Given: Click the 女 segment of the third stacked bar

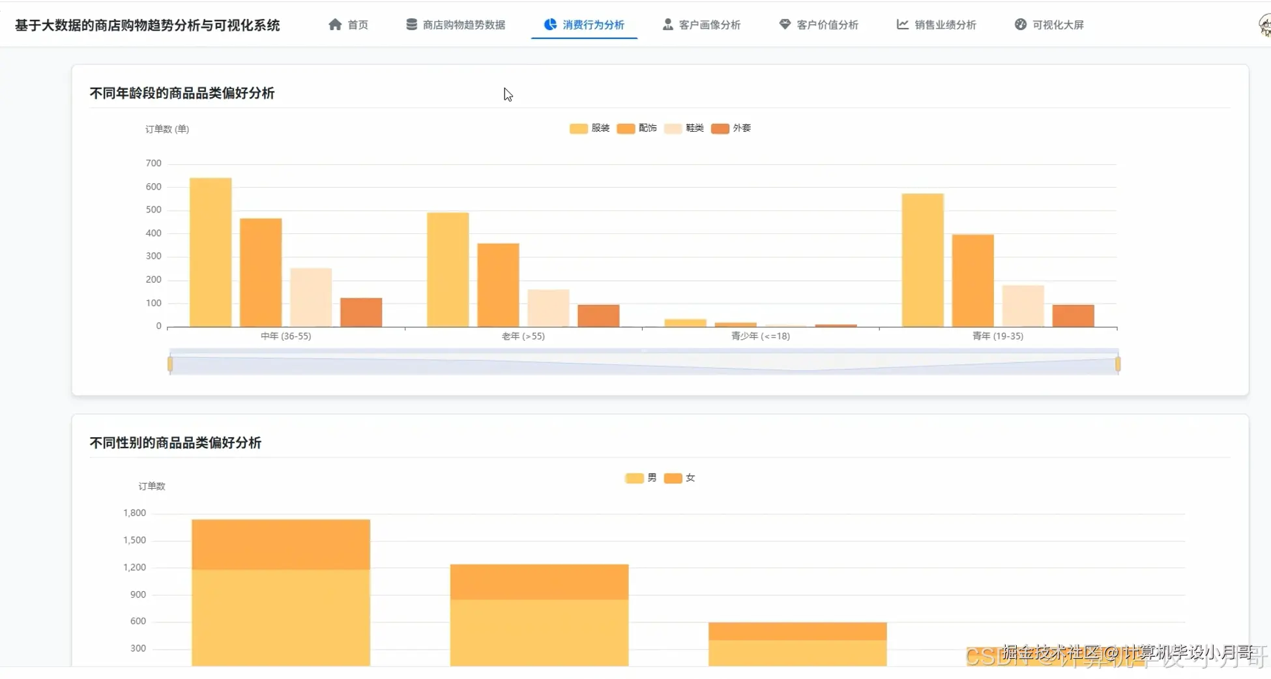Looking at the screenshot, I should [x=798, y=631].
